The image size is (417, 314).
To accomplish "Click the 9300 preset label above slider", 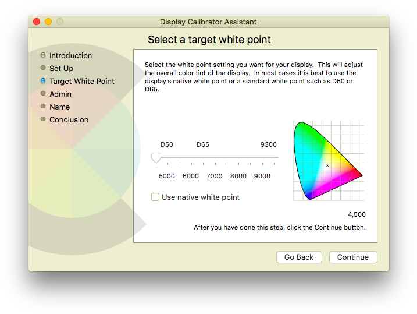I will [268, 144].
